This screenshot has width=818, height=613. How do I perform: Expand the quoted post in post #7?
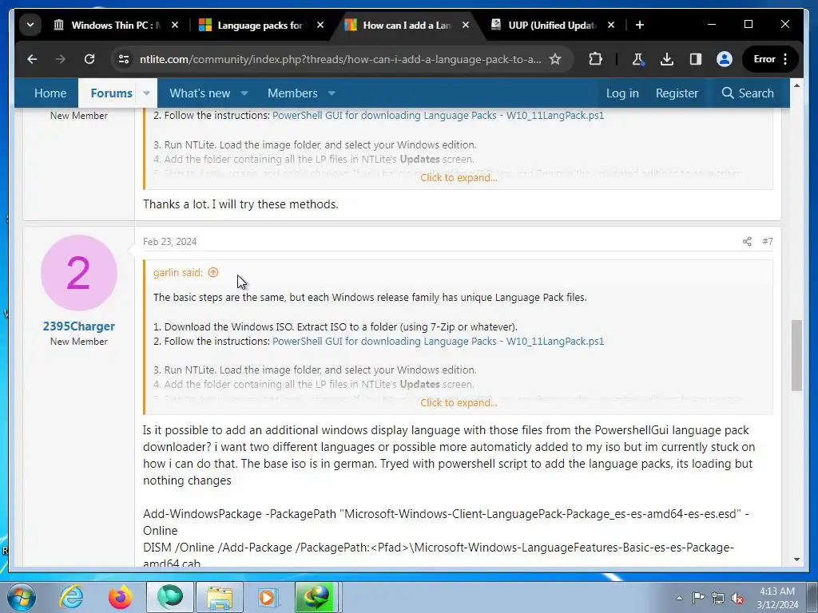(x=459, y=402)
